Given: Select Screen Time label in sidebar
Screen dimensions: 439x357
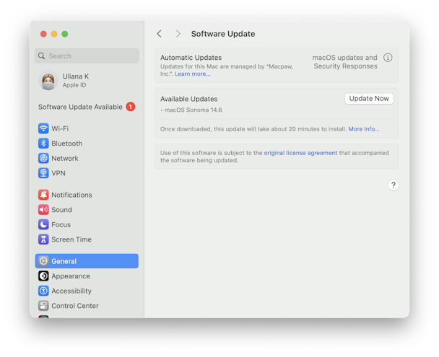Looking at the screenshot, I should click(71, 239).
